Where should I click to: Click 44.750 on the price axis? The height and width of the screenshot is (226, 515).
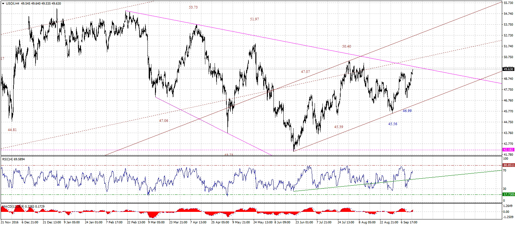tap(508, 122)
